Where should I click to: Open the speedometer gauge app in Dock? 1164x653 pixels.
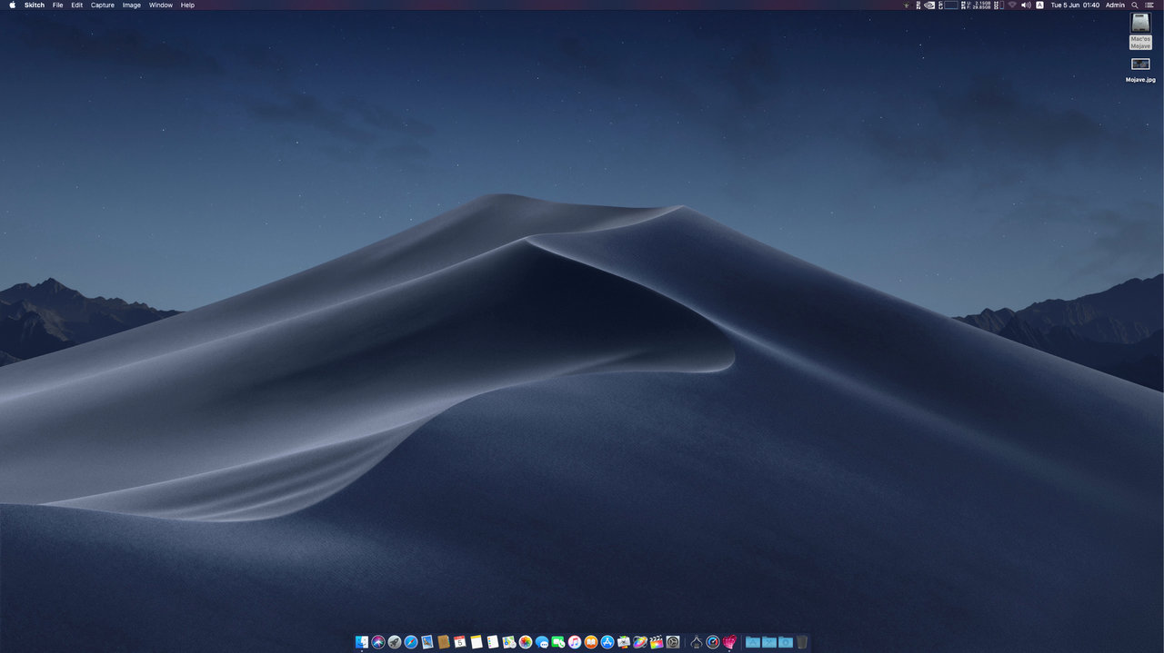tap(713, 642)
